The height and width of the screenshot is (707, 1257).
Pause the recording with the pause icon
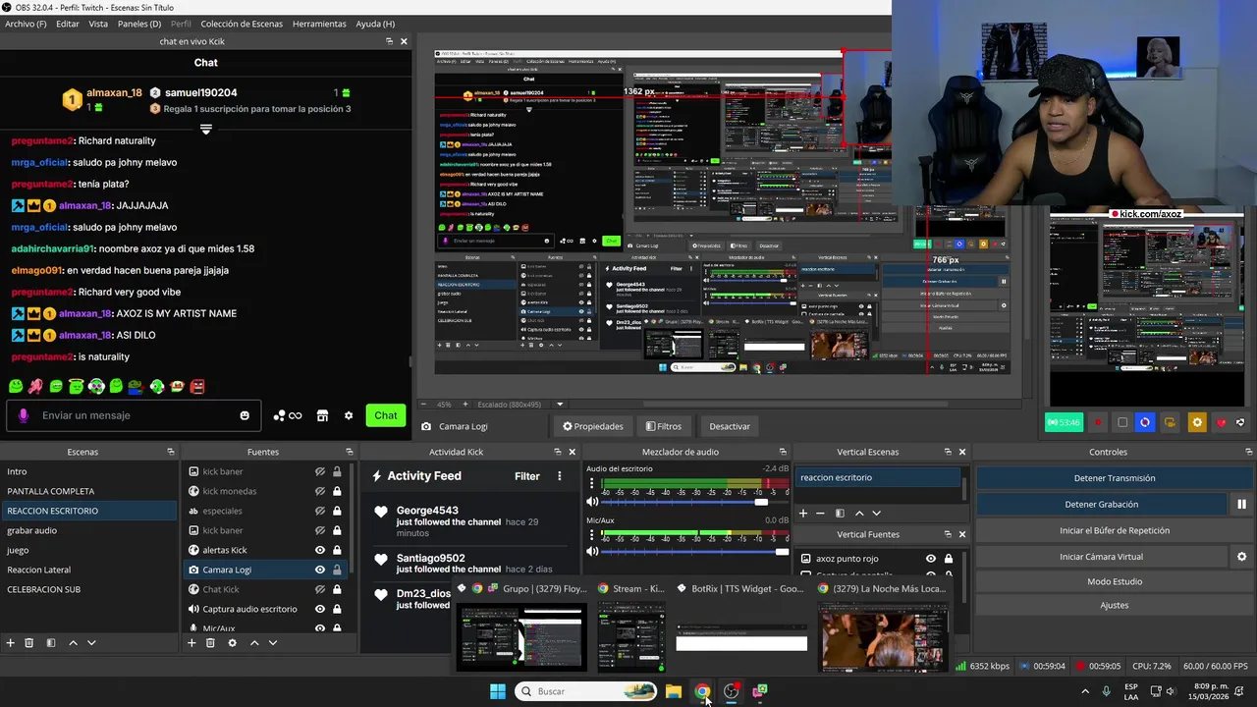pyautogui.click(x=1241, y=505)
